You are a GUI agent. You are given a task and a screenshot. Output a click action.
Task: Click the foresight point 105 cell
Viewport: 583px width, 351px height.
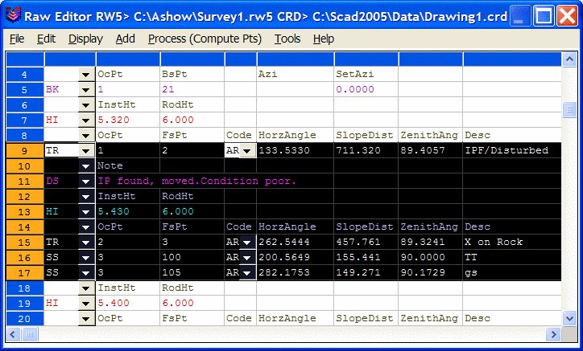(x=192, y=273)
